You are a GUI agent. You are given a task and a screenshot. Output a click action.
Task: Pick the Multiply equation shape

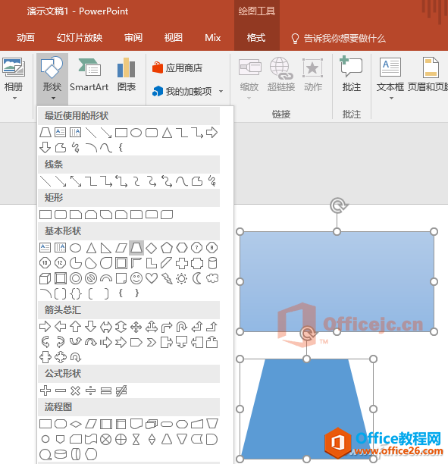pyautogui.click(x=76, y=390)
